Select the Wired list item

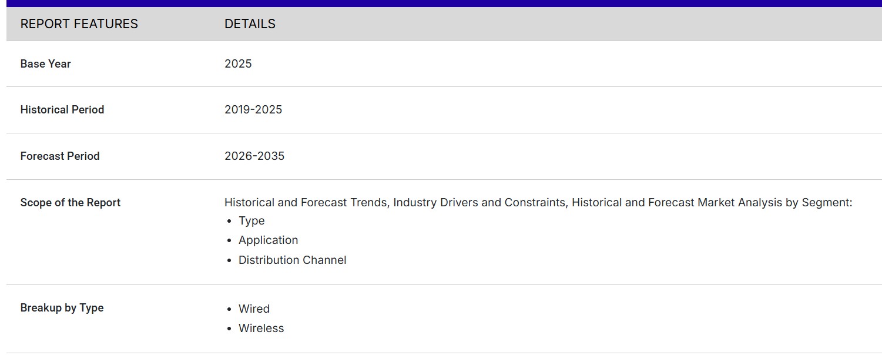[254, 309]
